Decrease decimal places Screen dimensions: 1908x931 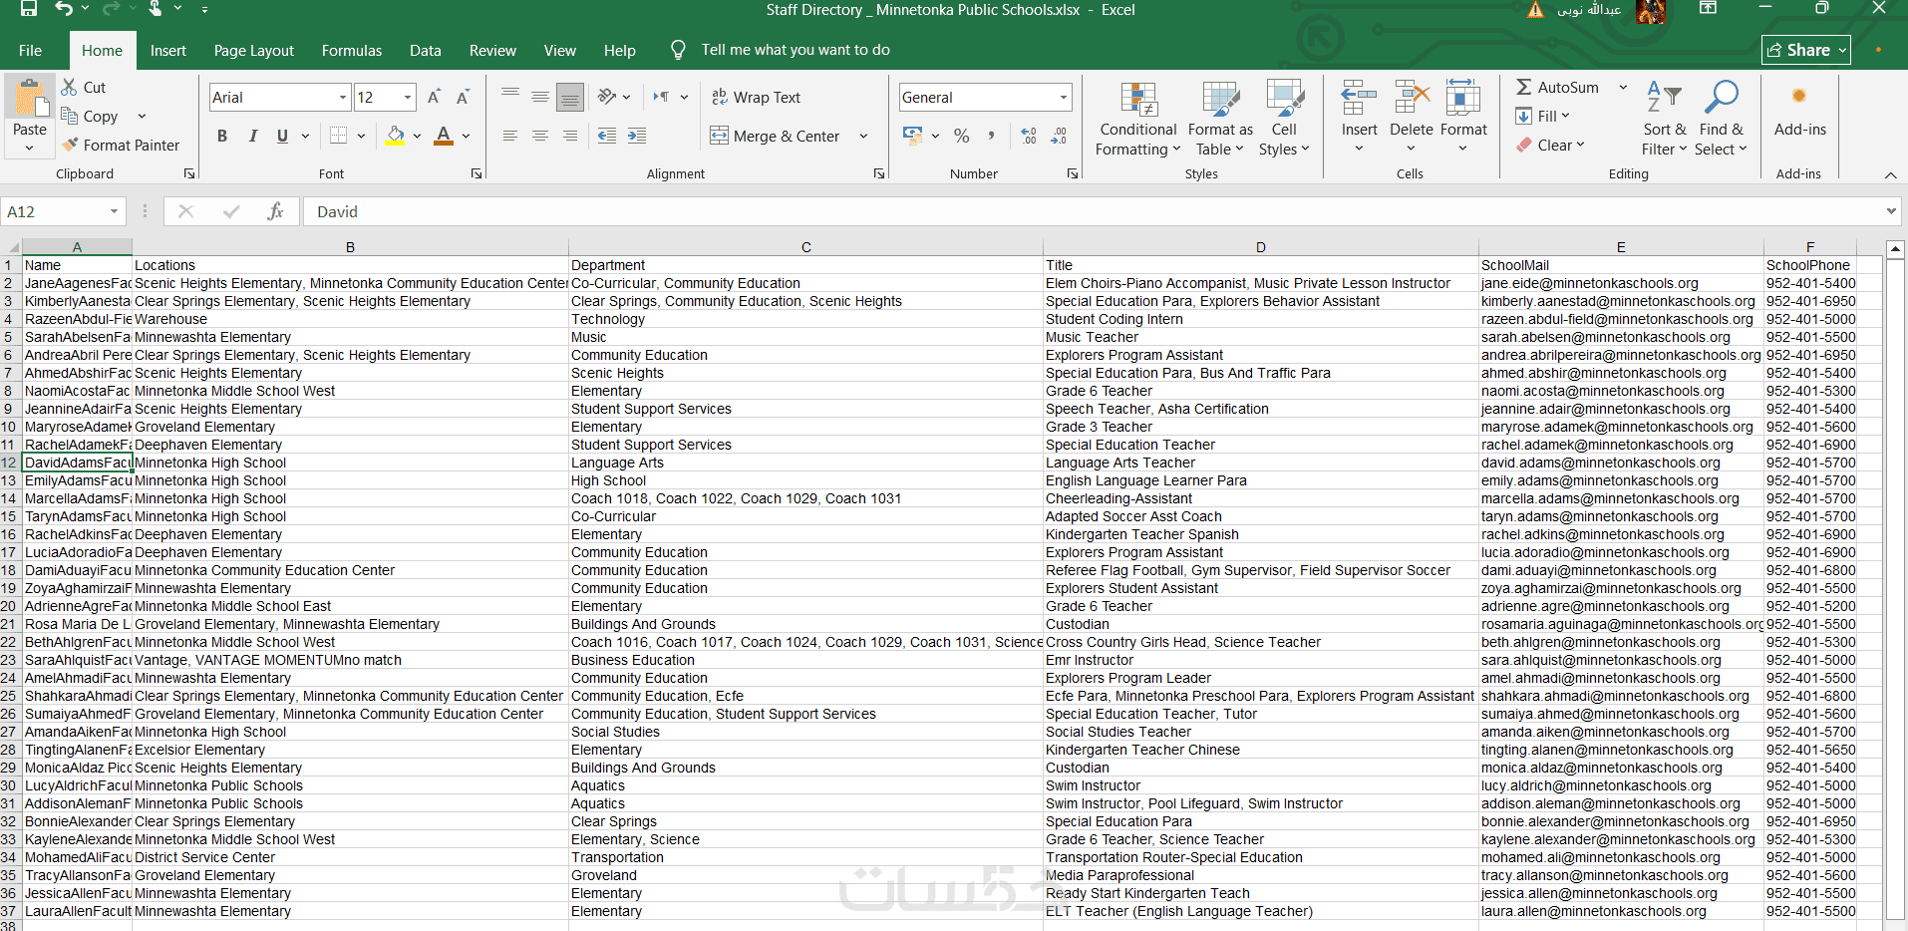click(1059, 136)
